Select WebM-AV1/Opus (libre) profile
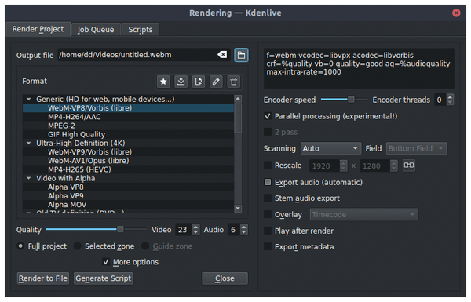This screenshot has width=471, height=302. click(128, 161)
